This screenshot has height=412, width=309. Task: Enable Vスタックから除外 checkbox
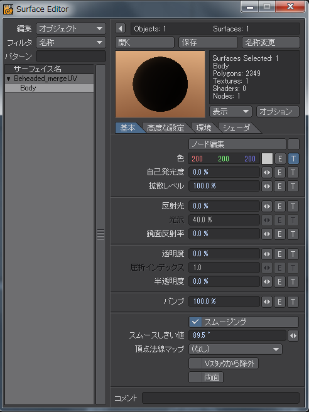195,364
